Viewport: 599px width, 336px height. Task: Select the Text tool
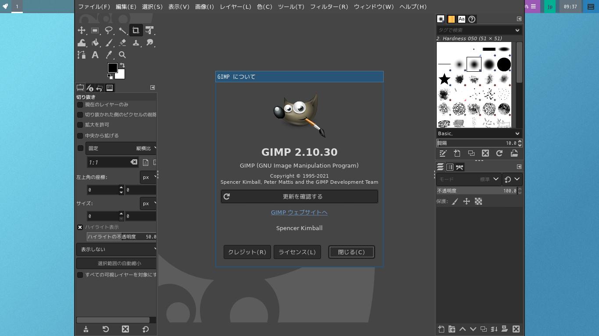point(95,55)
